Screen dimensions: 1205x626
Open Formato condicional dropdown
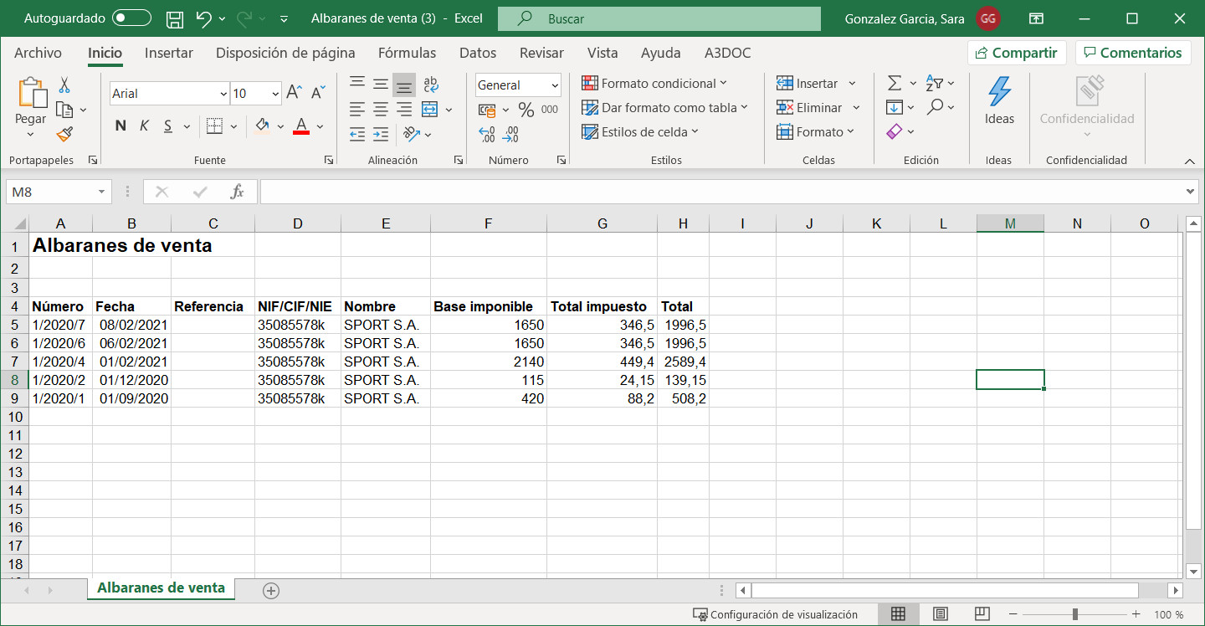click(654, 83)
